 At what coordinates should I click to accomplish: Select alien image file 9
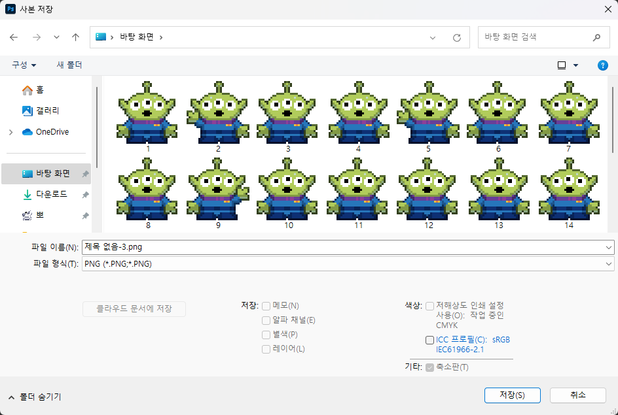tap(217, 193)
